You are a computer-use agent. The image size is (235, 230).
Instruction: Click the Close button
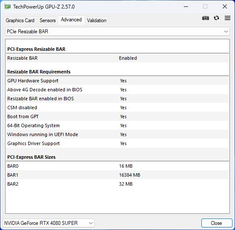[216, 223]
